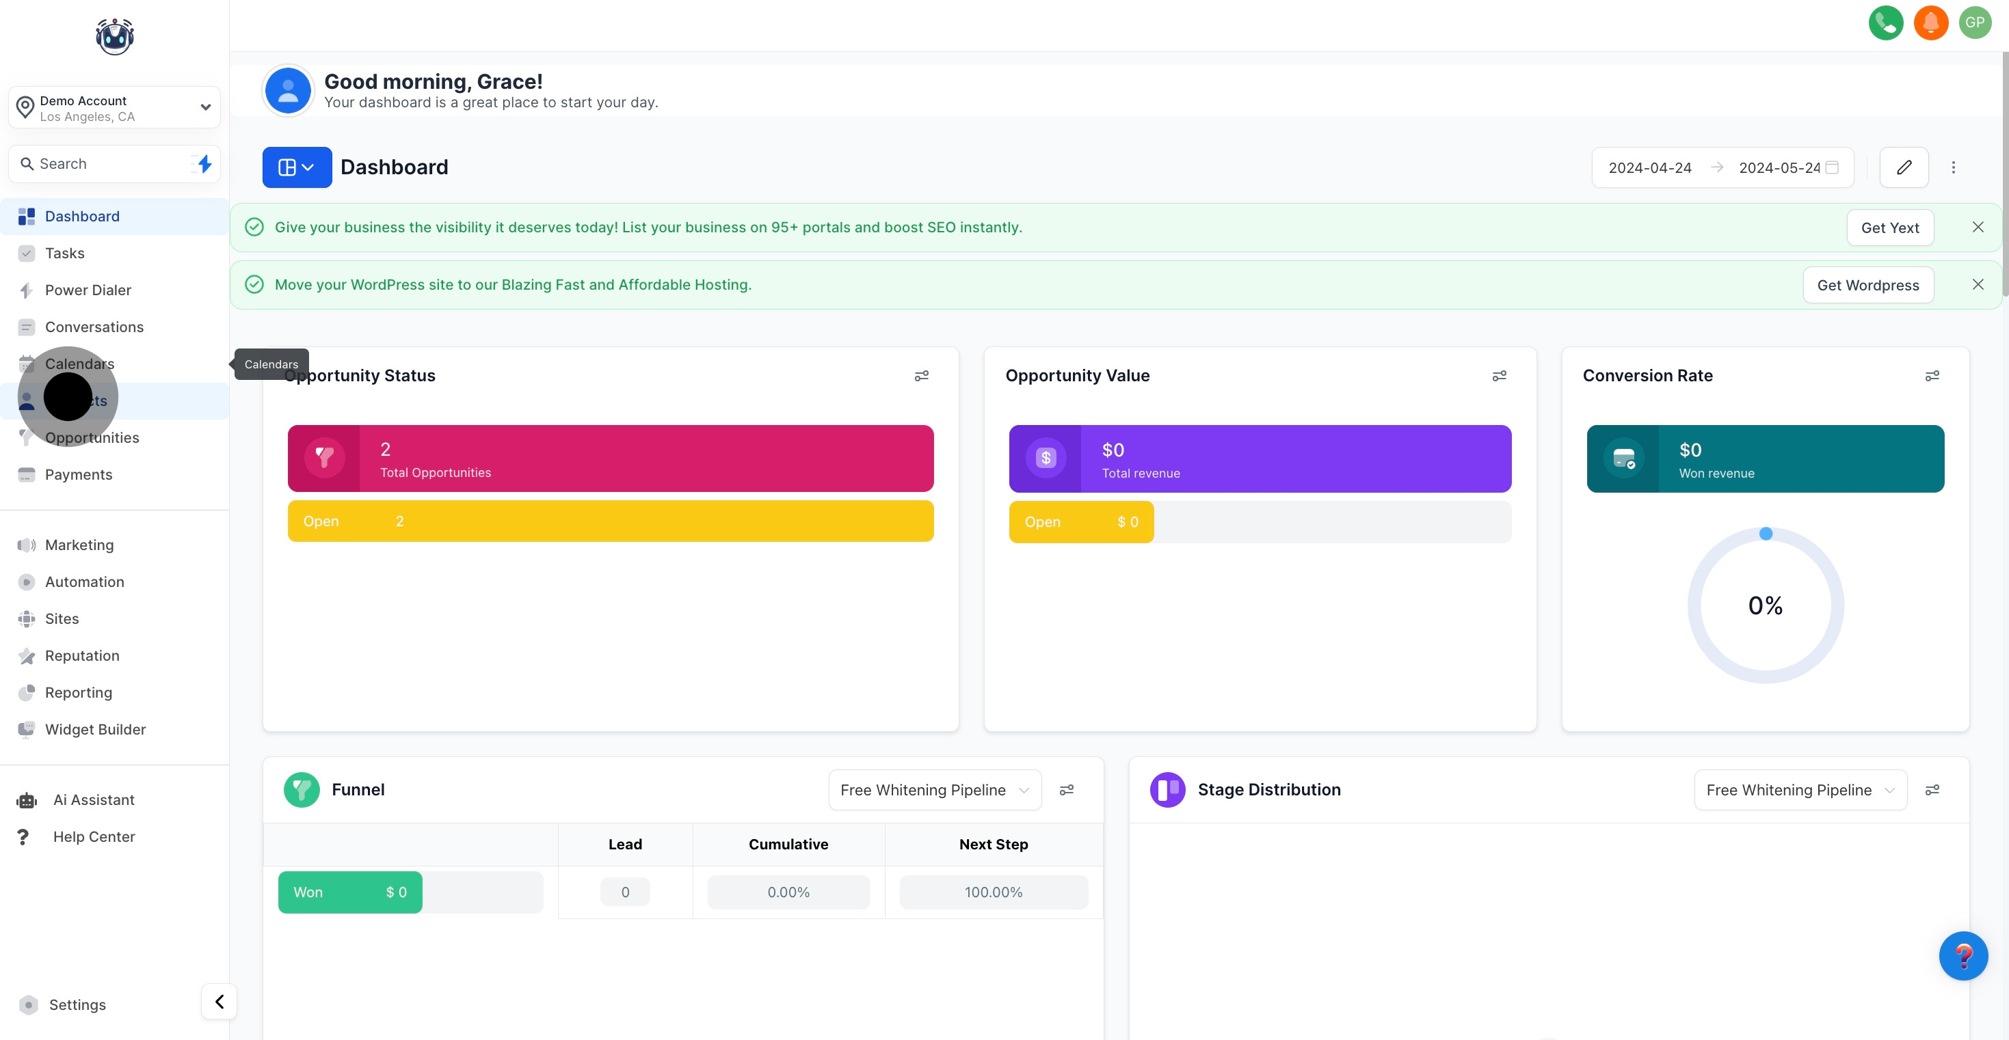Open Stage Distribution widget filter settings

(x=1931, y=790)
